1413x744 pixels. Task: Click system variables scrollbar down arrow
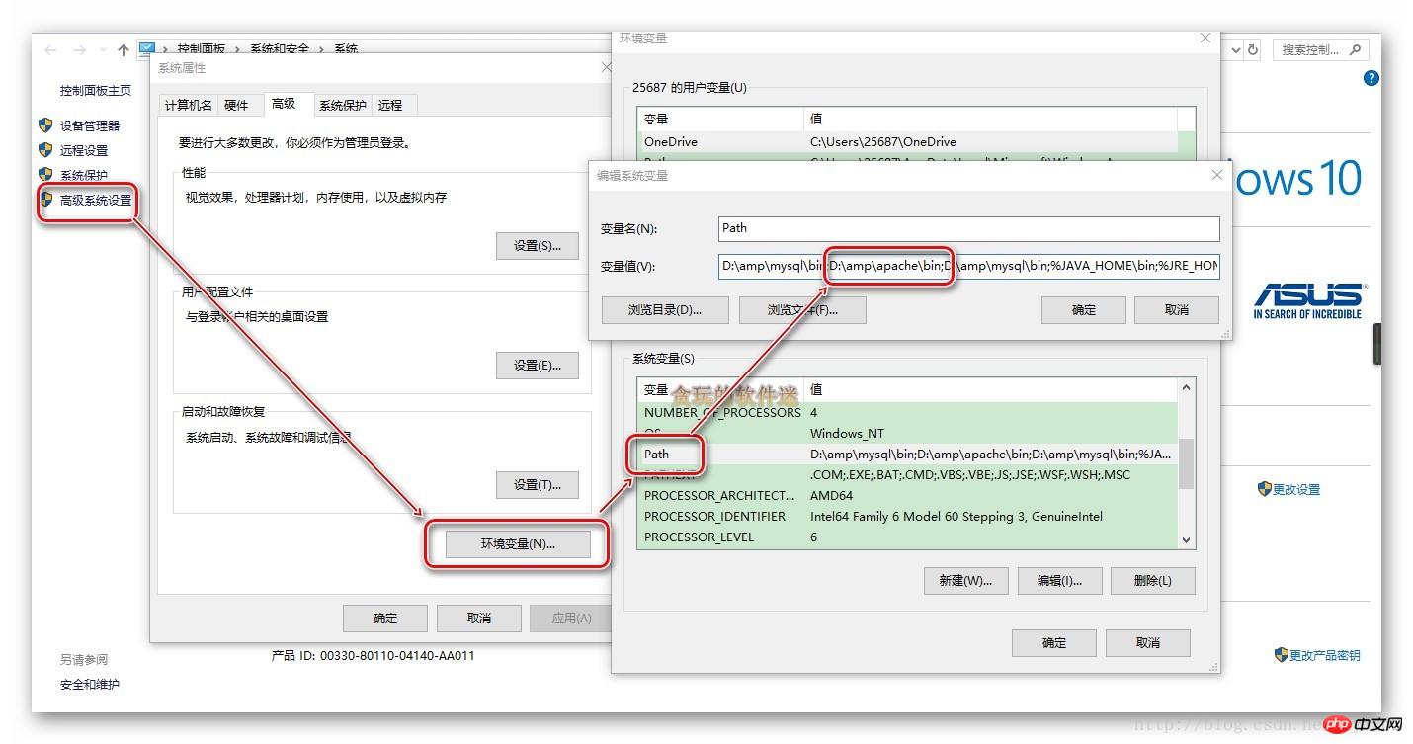1187,539
